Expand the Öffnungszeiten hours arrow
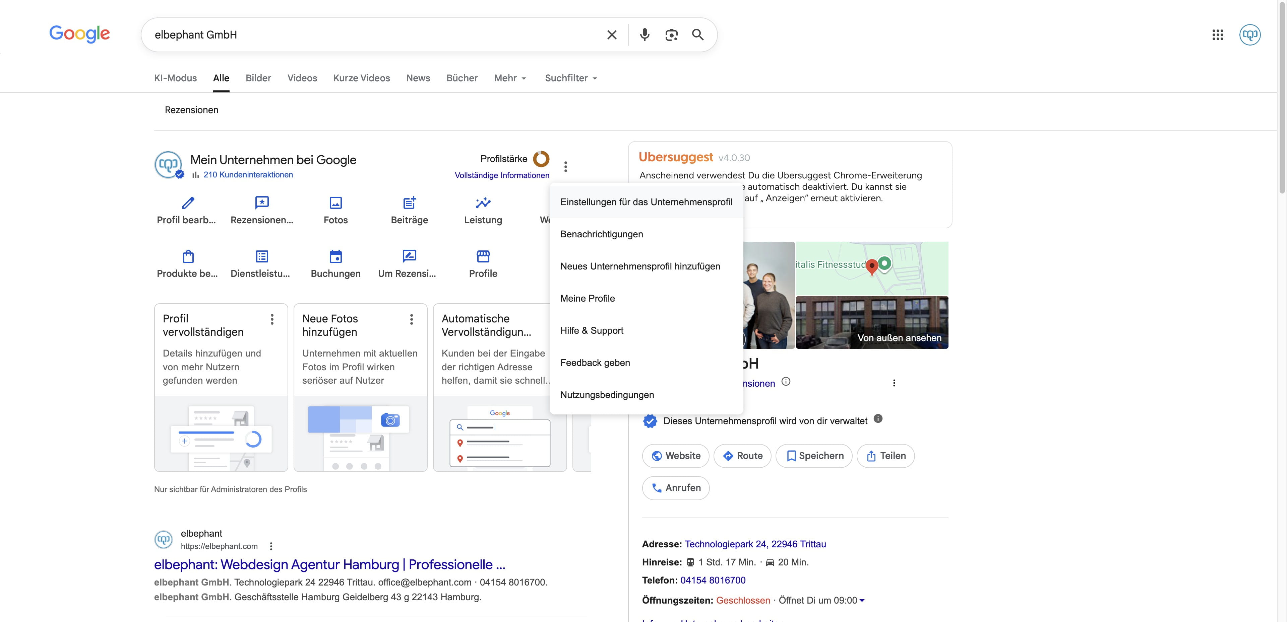Screen dimensions: 1287x622 pyautogui.click(x=862, y=601)
